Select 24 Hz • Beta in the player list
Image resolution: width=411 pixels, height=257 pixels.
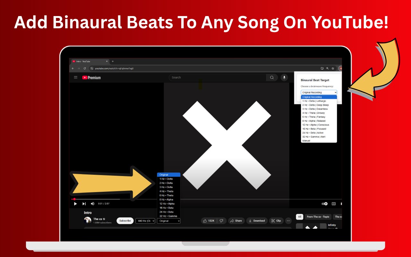(169, 212)
